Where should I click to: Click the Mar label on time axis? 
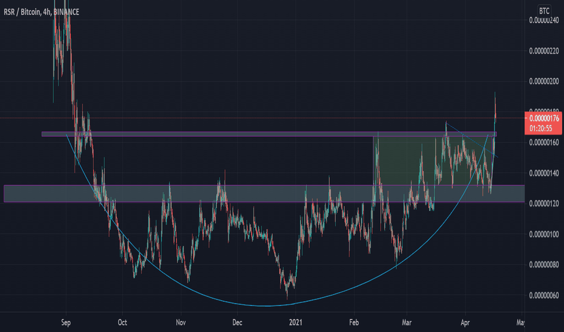407,322
